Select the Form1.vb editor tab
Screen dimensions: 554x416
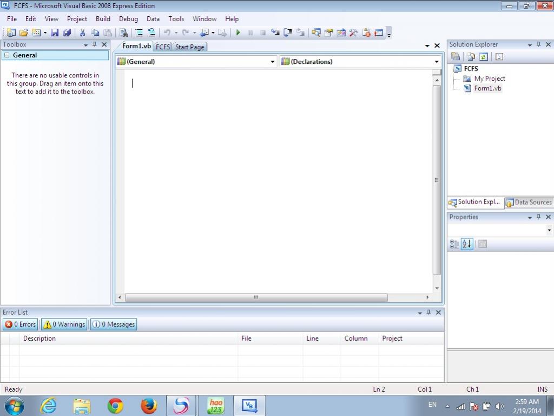pyautogui.click(x=136, y=46)
